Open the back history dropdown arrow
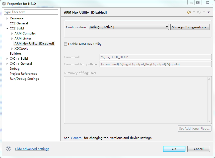 pos(194,12)
